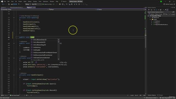Open the Player class navigation dropdown
This screenshot has height=99, width=176.
[x=73, y=10]
